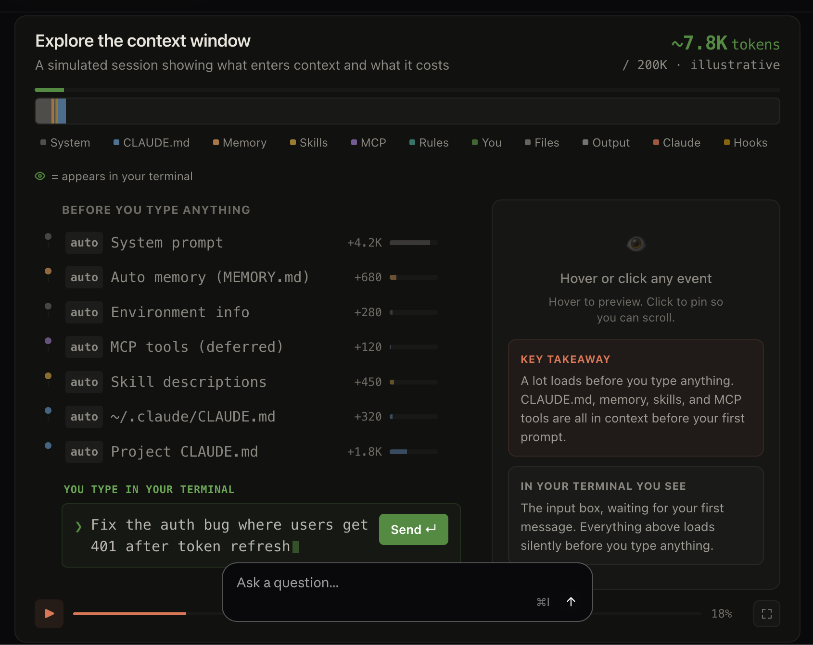Select the ~/.claude/CLAUDE.md event row
The width and height of the screenshot is (813, 645).
coord(250,417)
